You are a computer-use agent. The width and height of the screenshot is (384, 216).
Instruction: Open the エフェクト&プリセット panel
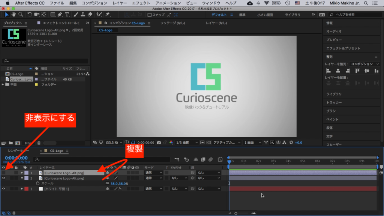[x=343, y=48]
